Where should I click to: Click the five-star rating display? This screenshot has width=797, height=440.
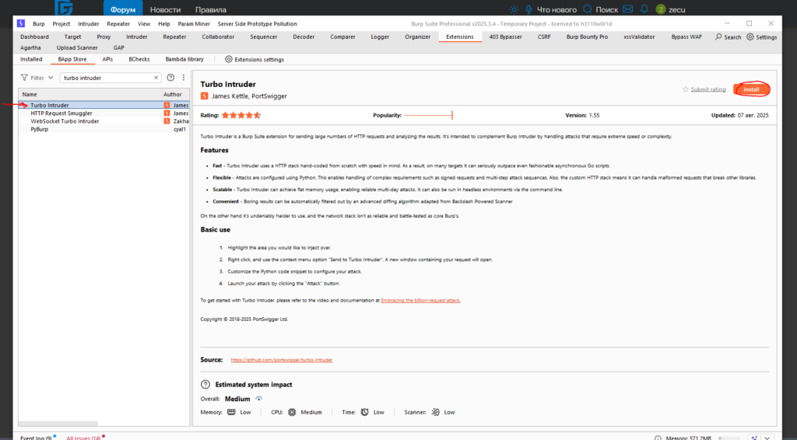[241, 115]
